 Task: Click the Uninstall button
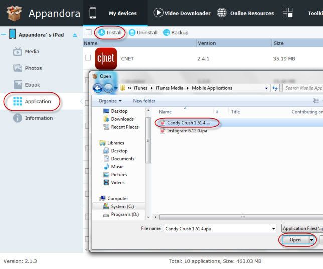[143, 33]
